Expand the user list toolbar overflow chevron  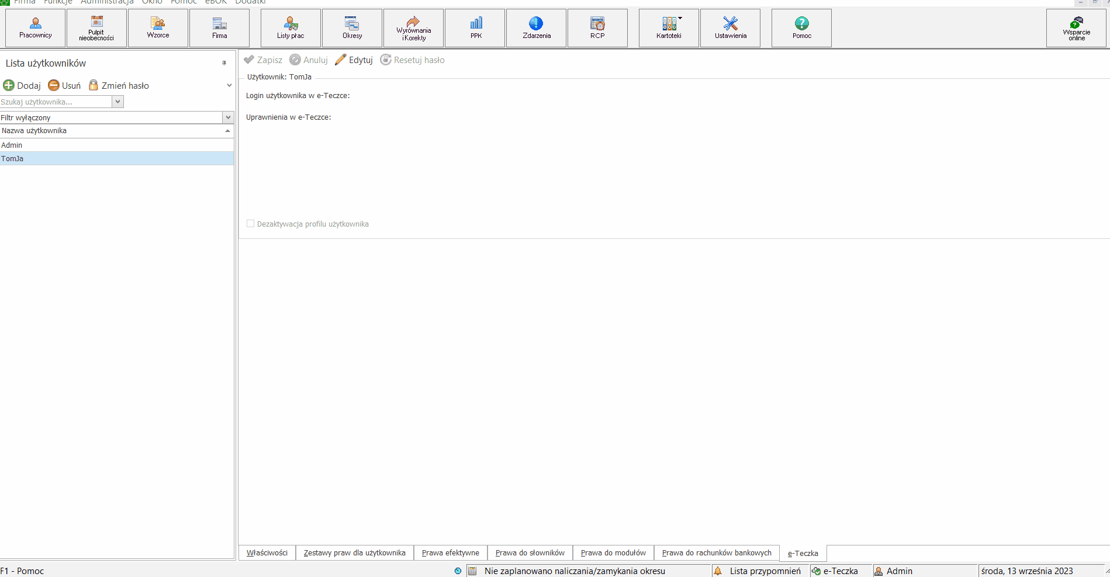tap(229, 85)
